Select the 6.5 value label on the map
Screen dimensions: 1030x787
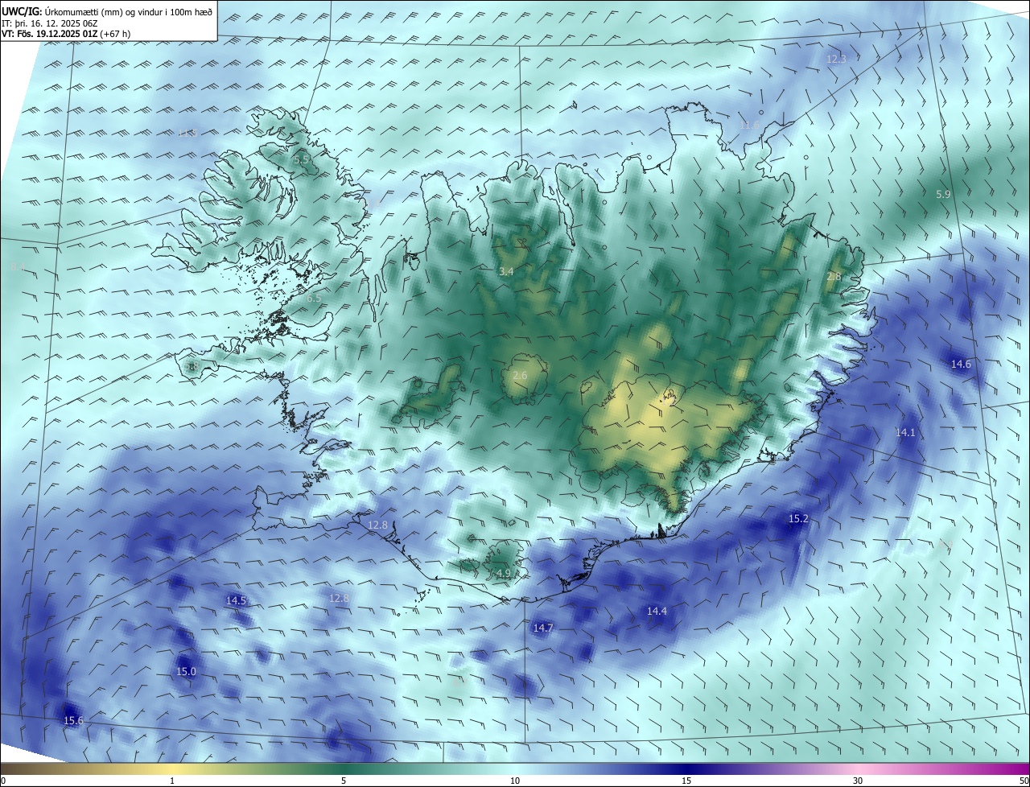click(x=314, y=298)
